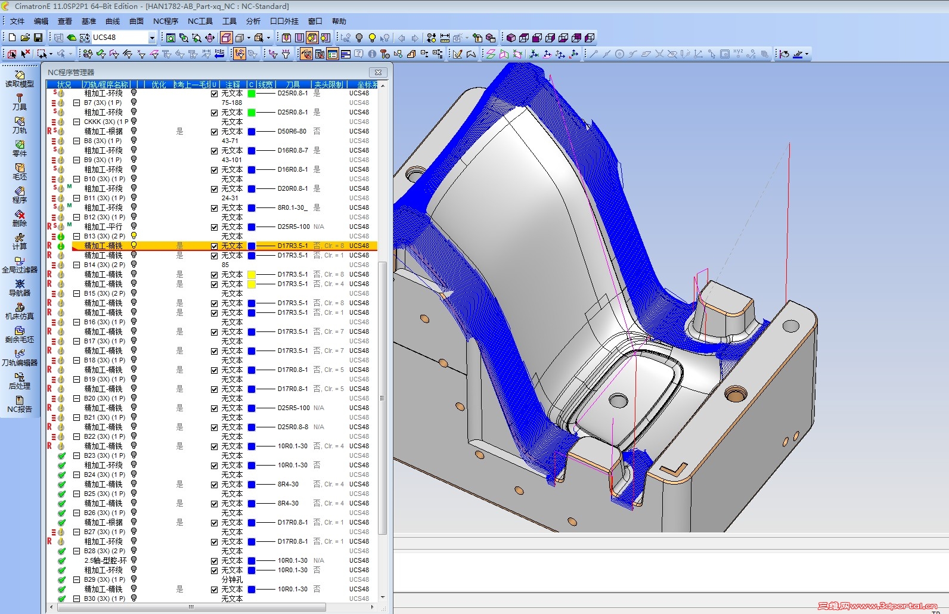Run 计算 (calculate) from the sidebar
The image size is (949, 614).
(20, 241)
